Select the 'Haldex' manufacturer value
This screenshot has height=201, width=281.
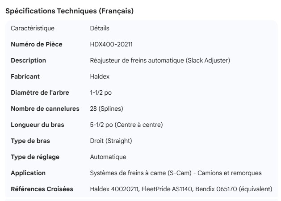100,77
